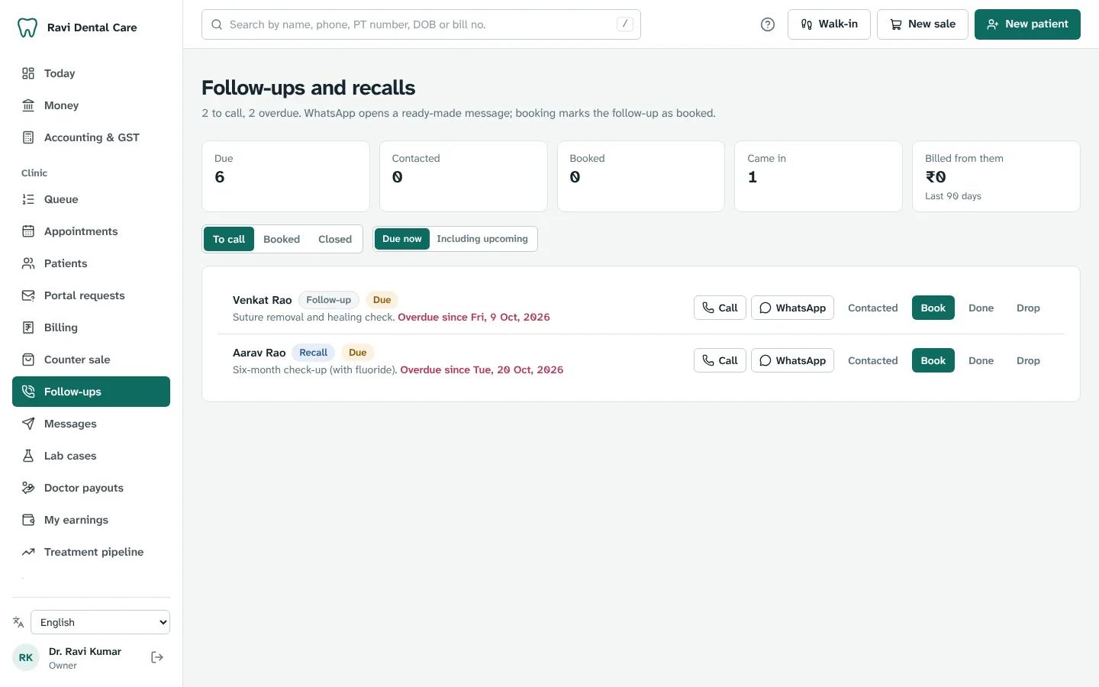
Task: Click the My earnings wallet icon
Action: (28, 520)
